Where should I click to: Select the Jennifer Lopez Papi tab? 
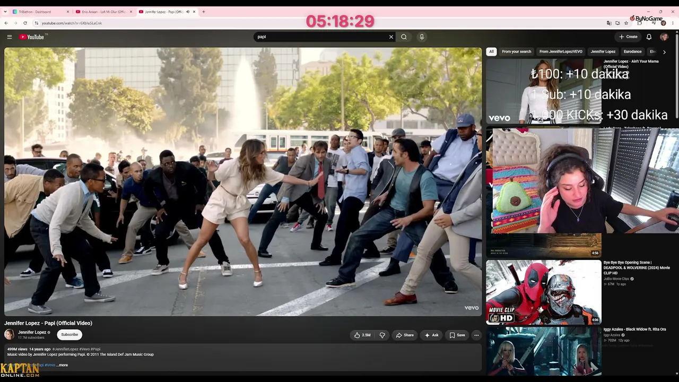167,12
